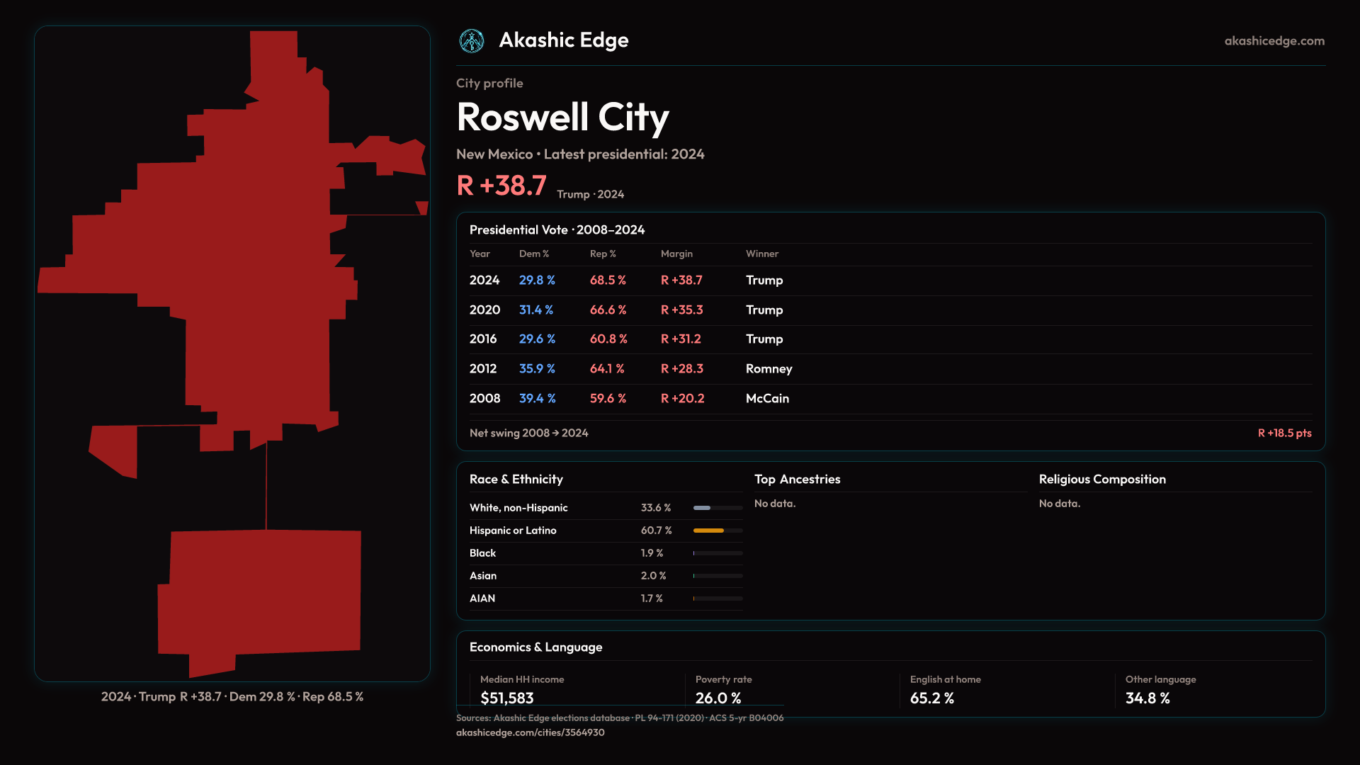Click the Roswell City title heading
The width and height of the screenshot is (1360, 765).
pyautogui.click(x=562, y=118)
